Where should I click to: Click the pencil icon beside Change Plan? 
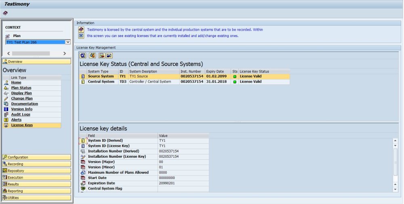[6, 99]
